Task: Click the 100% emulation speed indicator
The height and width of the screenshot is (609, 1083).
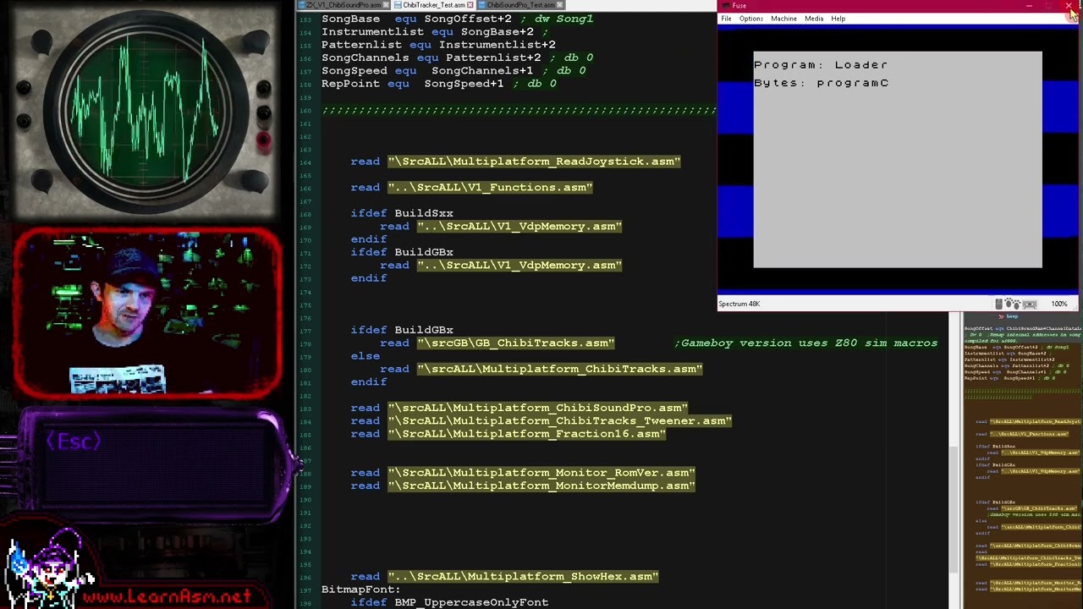Action: tap(1059, 303)
